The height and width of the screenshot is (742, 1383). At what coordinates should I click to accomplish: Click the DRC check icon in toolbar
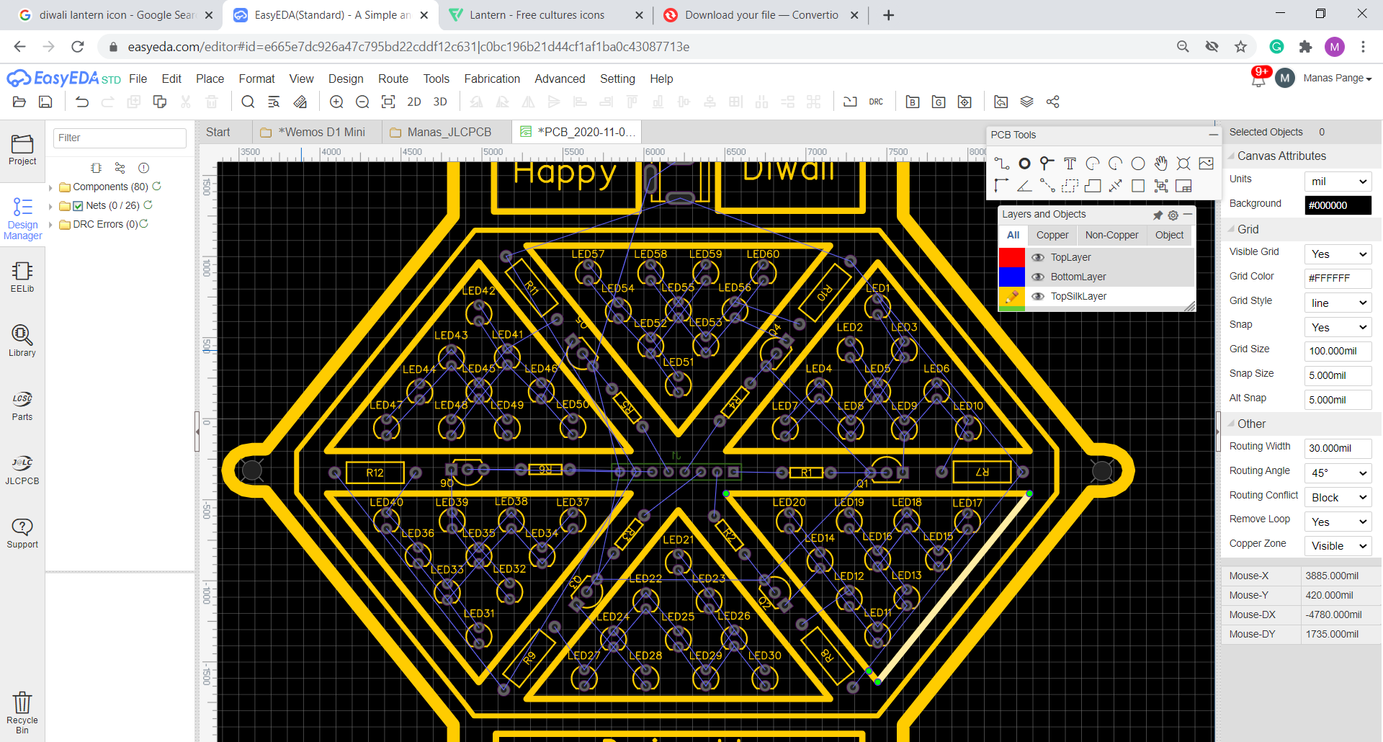876,102
